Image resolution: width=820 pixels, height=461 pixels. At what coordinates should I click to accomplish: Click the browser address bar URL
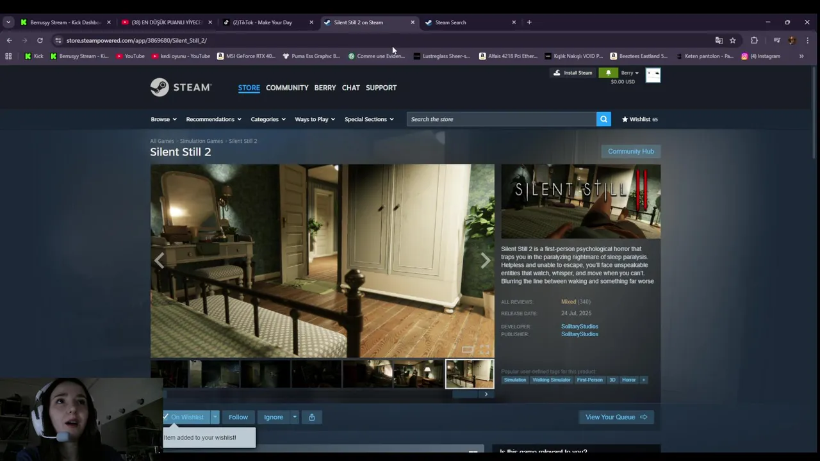[136, 40]
